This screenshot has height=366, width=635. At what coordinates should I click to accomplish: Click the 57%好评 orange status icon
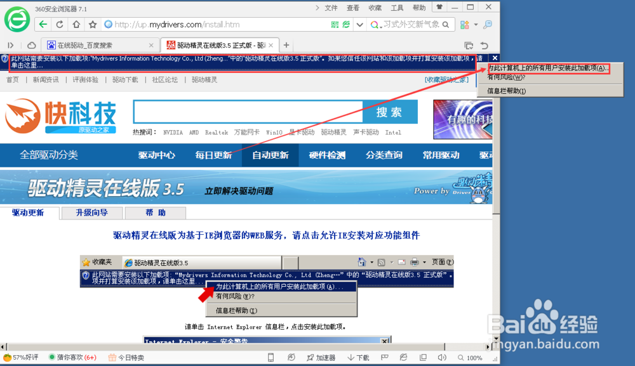[7, 358]
